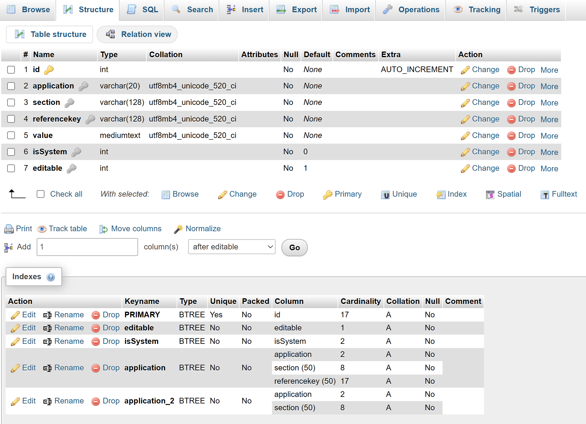This screenshot has width=586, height=424.
Task: Click the red Drop icon for value column
Action: (x=511, y=136)
